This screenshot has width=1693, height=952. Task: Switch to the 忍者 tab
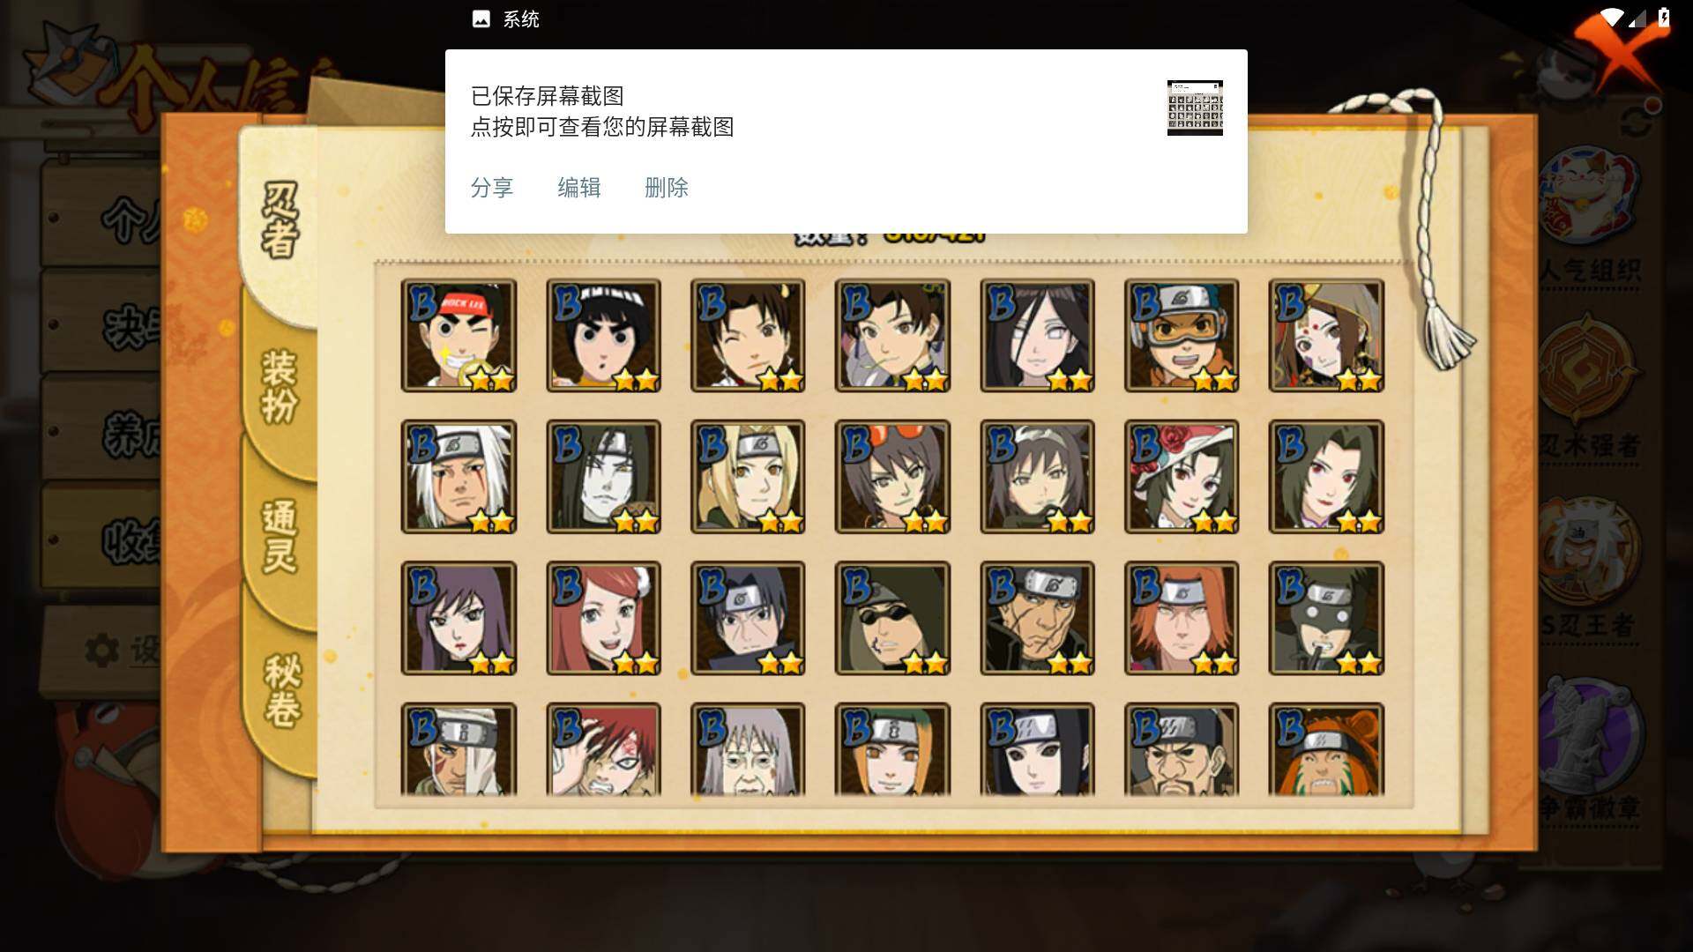pyautogui.click(x=280, y=220)
